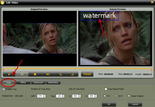This screenshot has height=107, width=155.
Task: Uncheck the Enable Crop checkbox
Action: click(x=4, y=89)
